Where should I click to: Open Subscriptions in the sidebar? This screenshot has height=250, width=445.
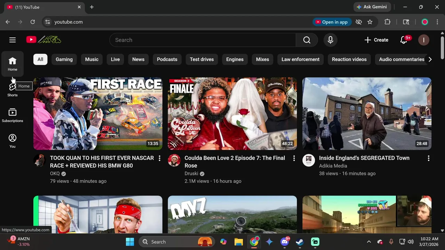13,115
